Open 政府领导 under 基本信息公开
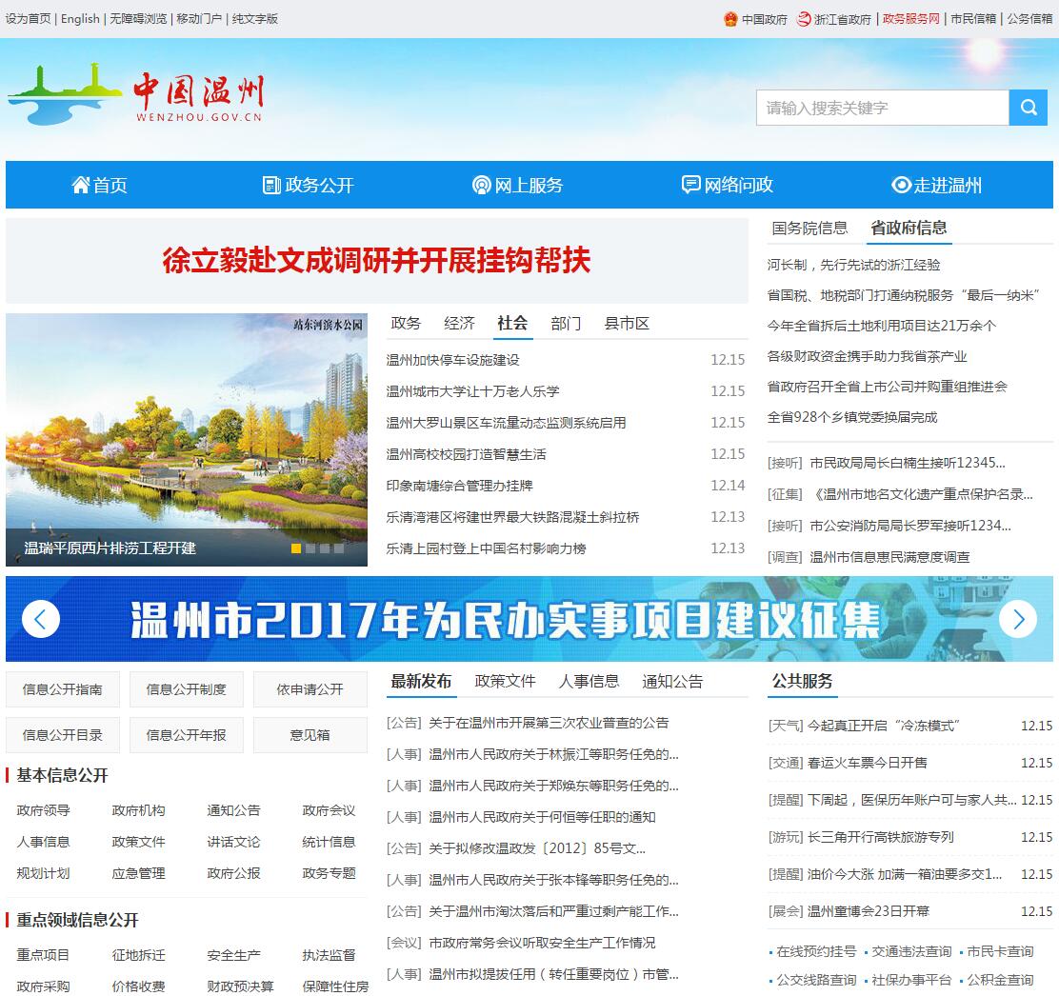 43,810
